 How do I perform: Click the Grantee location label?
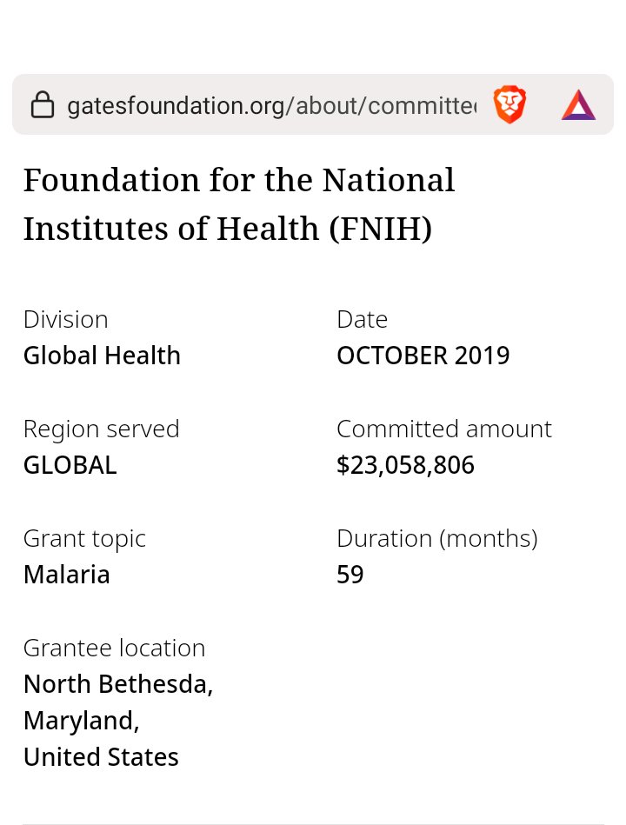114,648
